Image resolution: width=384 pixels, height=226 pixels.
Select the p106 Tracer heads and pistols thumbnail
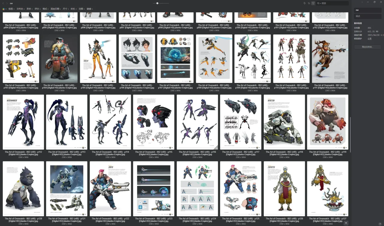click(137, 59)
